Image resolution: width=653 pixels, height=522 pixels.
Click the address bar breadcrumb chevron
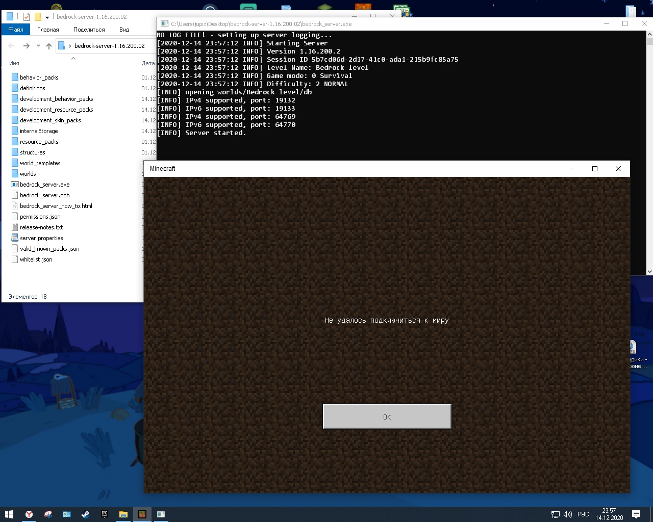click(x=70, y=46)
